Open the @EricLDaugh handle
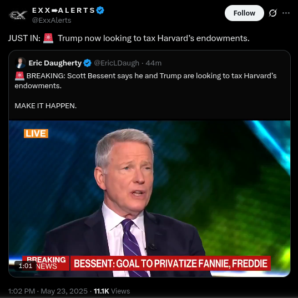Viewport: 298px width, 298px height. 117,63
